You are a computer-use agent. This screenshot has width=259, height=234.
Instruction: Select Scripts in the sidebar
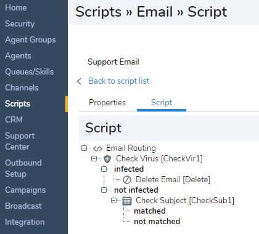point(17,103)
